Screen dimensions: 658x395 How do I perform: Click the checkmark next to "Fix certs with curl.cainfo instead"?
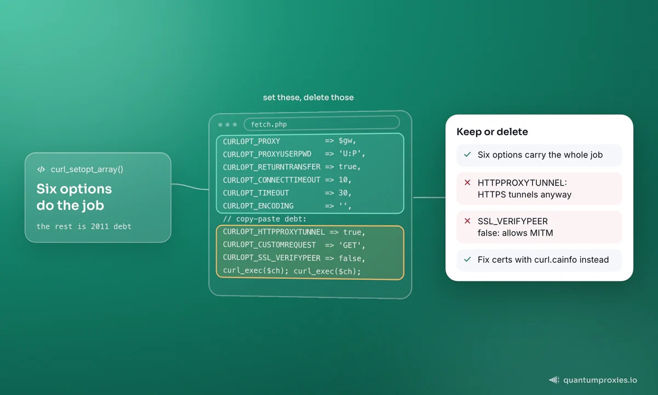[x=467, y=259]
